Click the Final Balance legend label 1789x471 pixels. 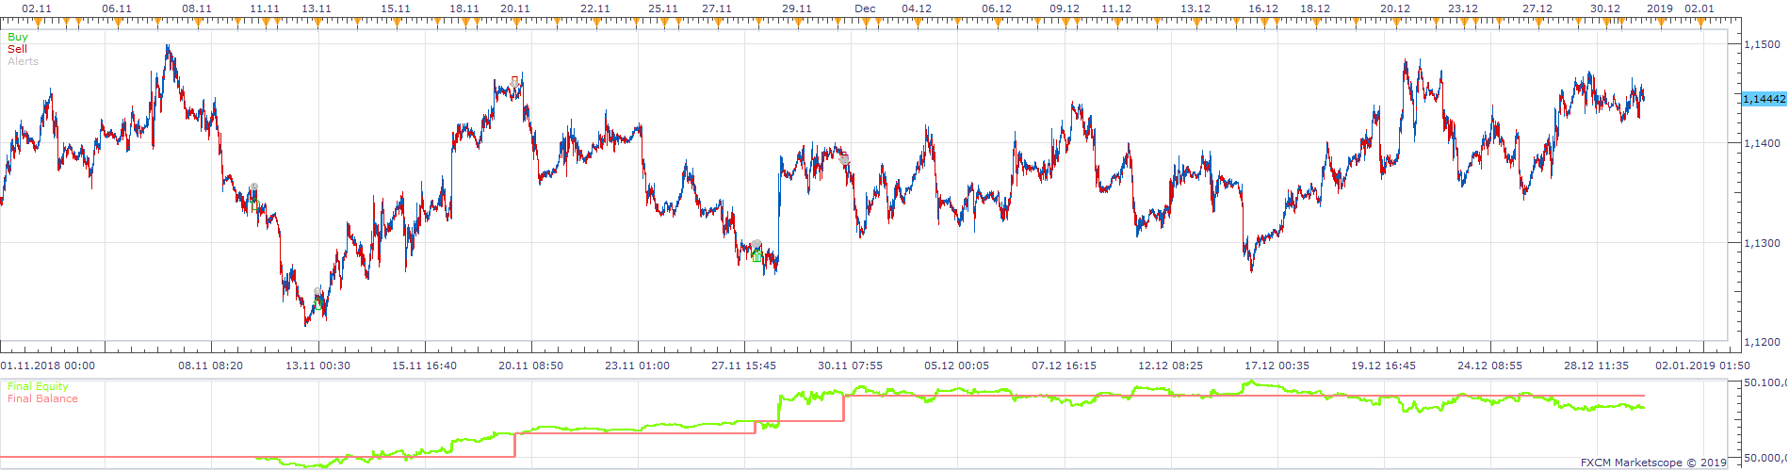click(x=42, y=398)
